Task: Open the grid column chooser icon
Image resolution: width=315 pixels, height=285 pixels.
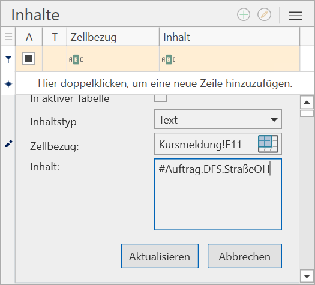Action: pyautogui.click(x=8, y=37)
